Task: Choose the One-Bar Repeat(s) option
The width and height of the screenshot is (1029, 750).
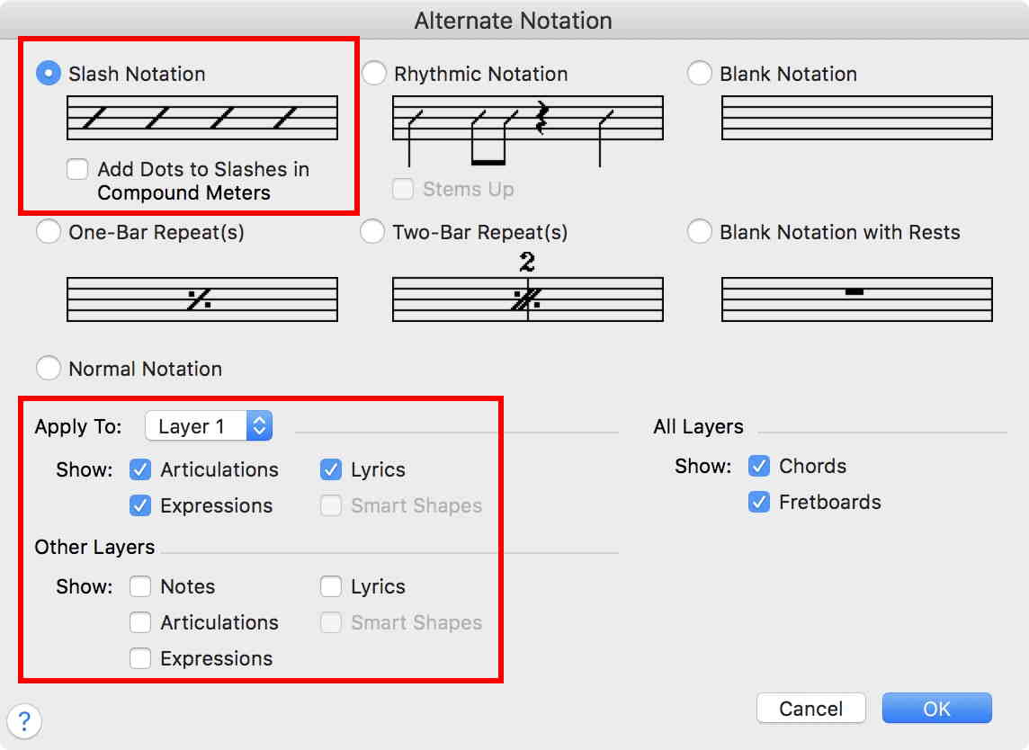Action: click(49, 232)
